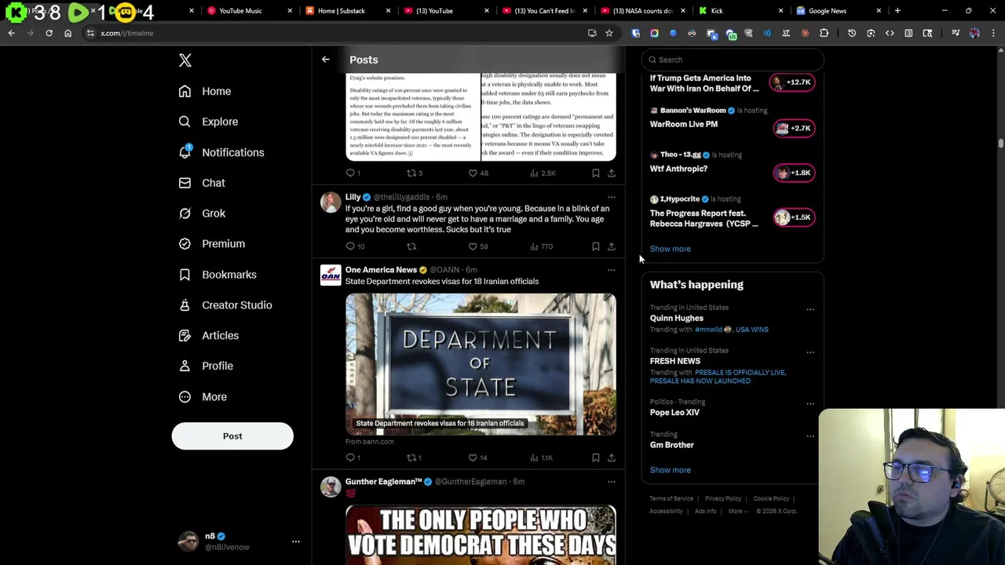Open account options next to n8 profile
The height and width of the screenshot is (565, 1005).
point(295,541)
